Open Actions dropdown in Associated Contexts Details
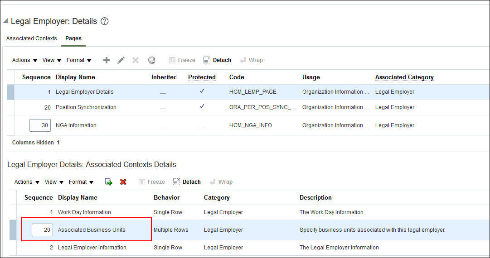The image size is (490, 258). 27,182
